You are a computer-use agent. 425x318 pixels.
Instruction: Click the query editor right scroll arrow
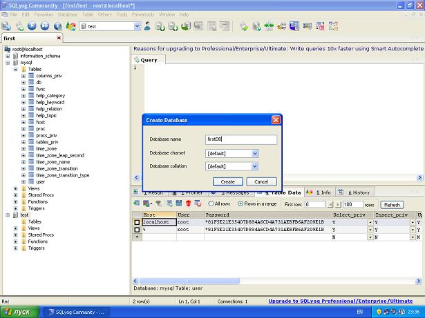pos(419,177)
